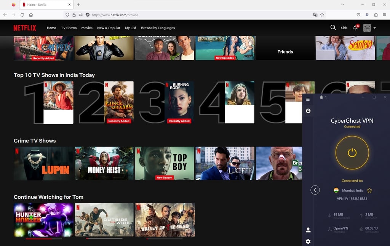Viewport: 390px width, 246px height.
Task: Click the site security padlock icon
Action: point(74,15)
